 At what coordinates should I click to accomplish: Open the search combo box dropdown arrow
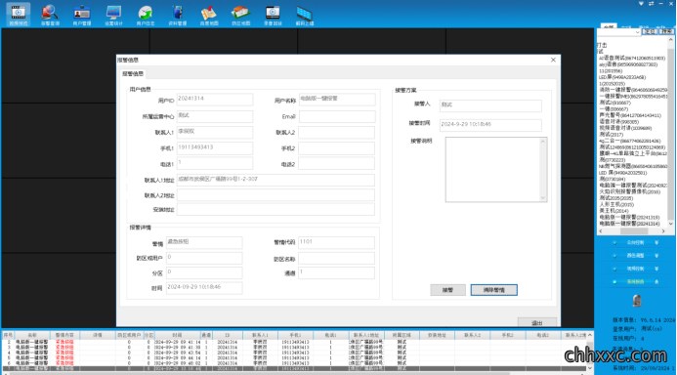tap(637, 32)
